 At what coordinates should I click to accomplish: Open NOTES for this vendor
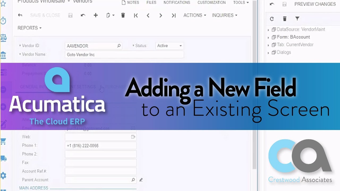(x=130, y=2)
